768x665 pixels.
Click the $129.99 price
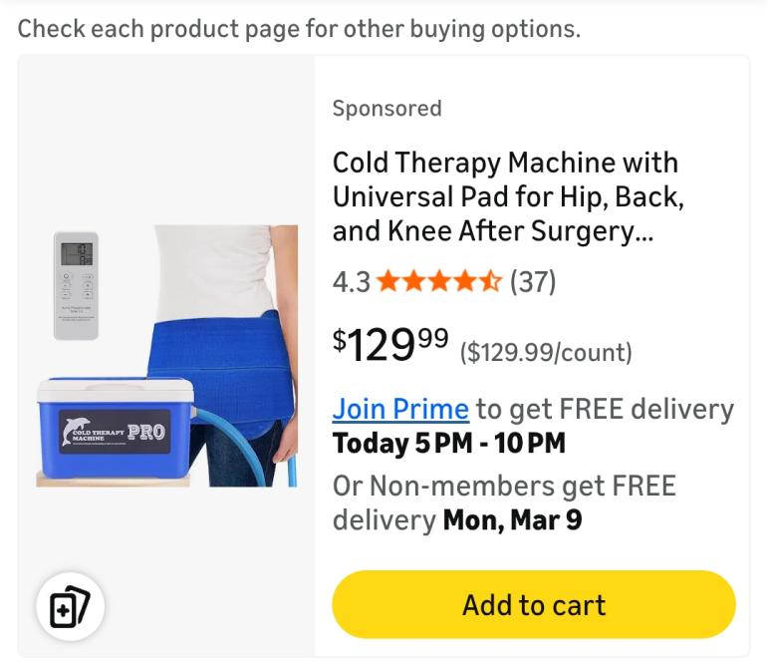(x=389, y=345)
